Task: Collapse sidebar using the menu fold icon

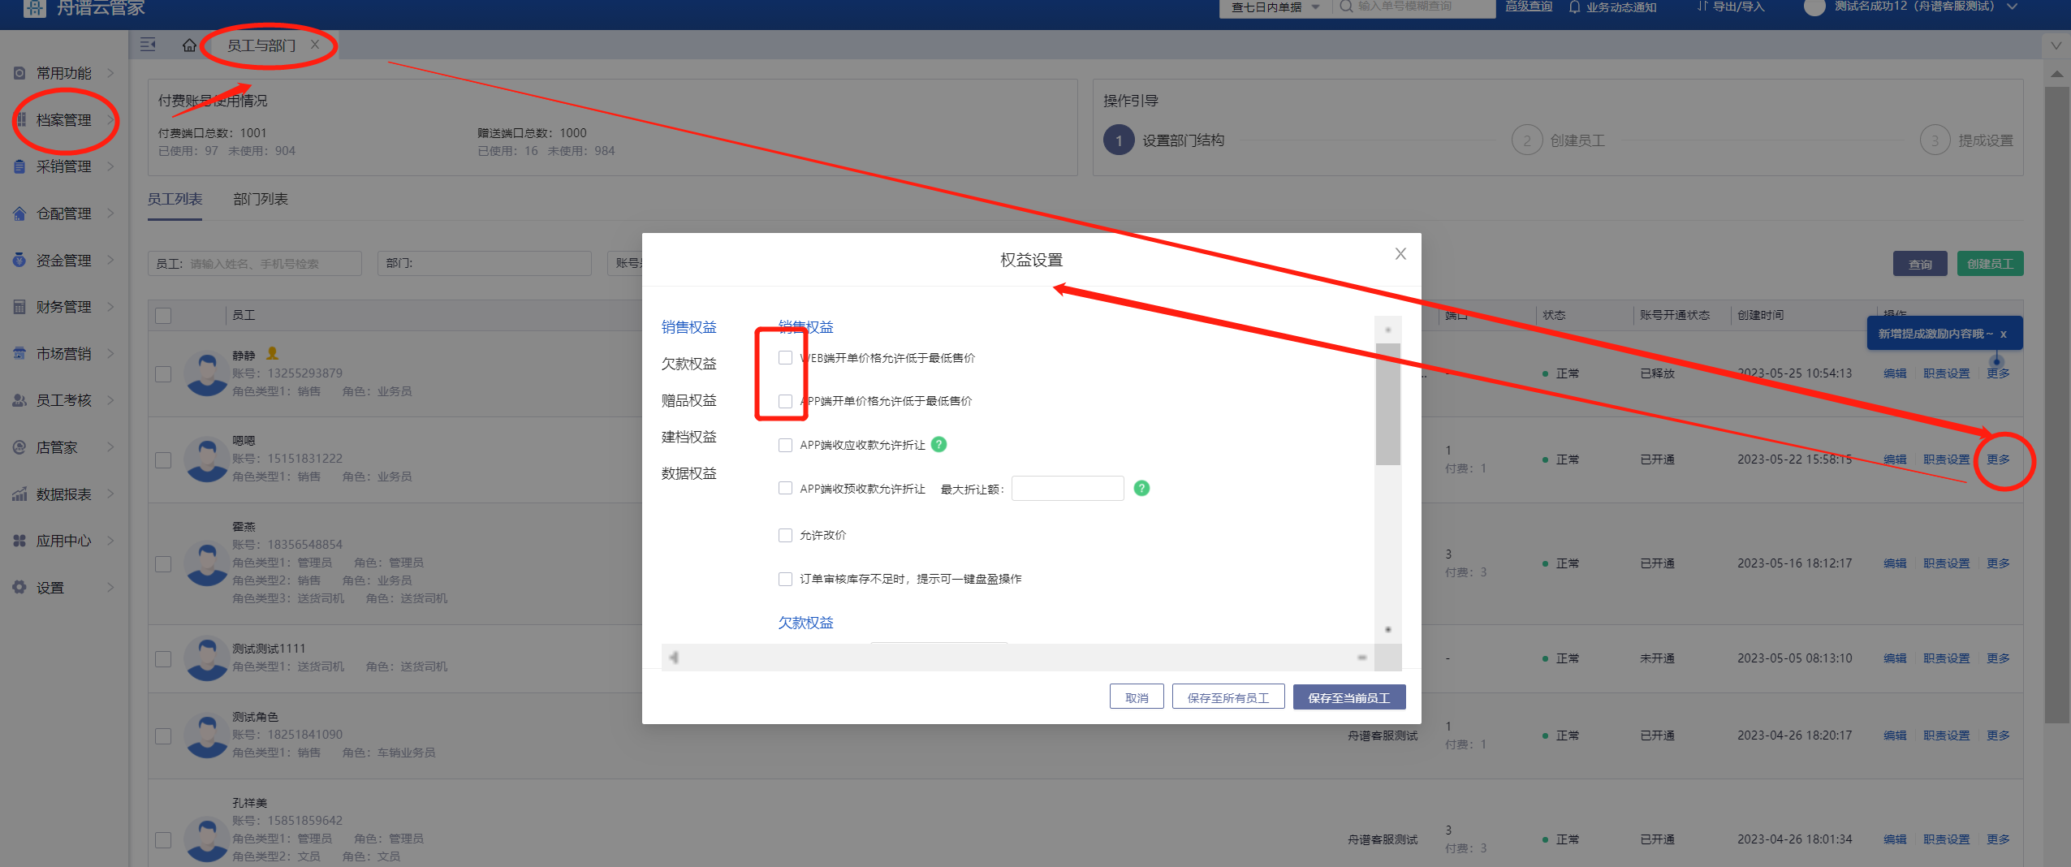Action: (x=148, y=45)
